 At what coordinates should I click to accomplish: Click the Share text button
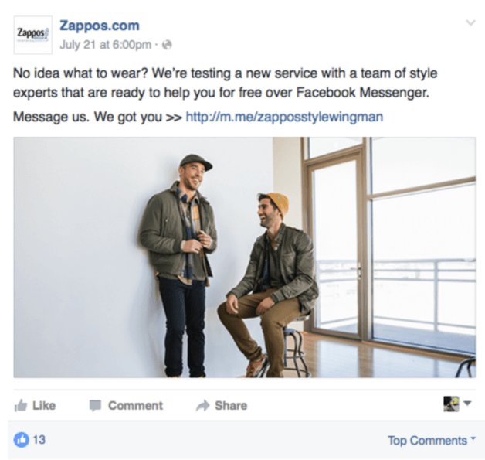pos(231,406)
